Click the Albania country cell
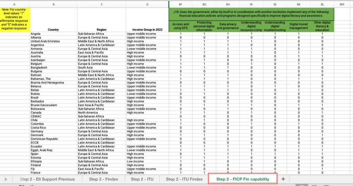353x186 pixels. (53, 37)
